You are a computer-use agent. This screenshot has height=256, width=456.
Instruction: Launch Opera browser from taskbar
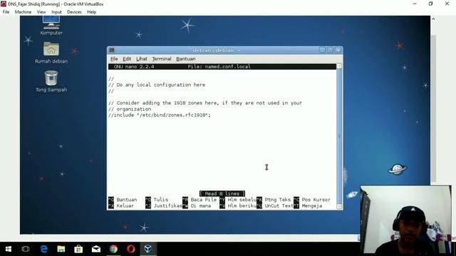131,249
